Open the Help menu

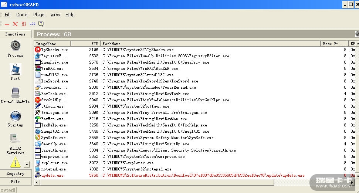click(x=70, y=15)
